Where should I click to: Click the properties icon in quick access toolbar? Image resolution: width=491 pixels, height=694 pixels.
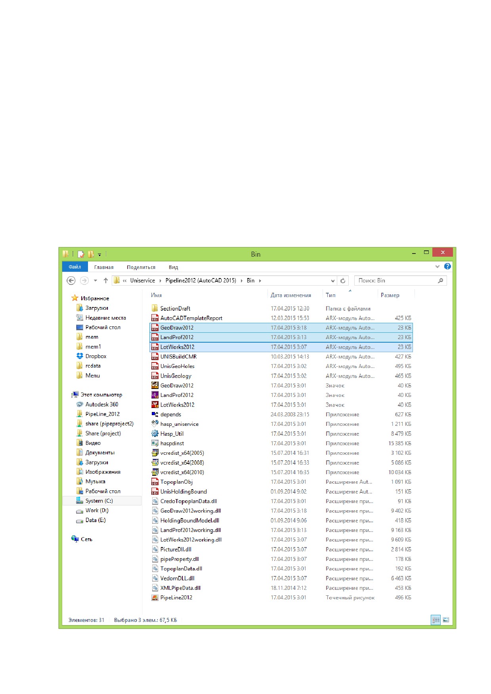coord(81,254)
